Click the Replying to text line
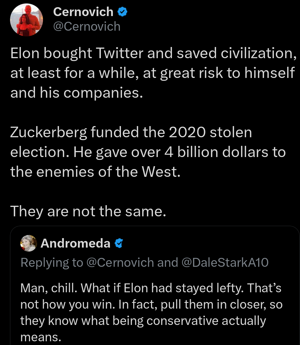This screenshot has height=345, width=300. (145, 262)
